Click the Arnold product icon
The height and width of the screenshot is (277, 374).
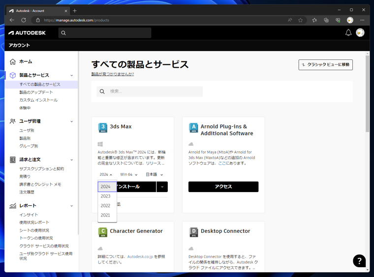pos(193,128)
